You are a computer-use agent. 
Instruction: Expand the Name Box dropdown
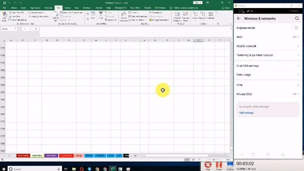tap(15, 29)
